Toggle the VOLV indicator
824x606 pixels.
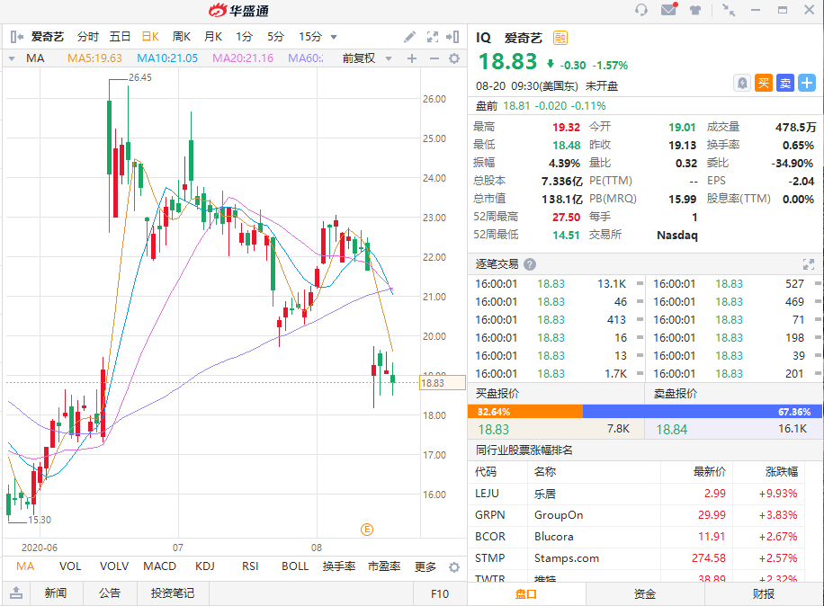(114, 566)
